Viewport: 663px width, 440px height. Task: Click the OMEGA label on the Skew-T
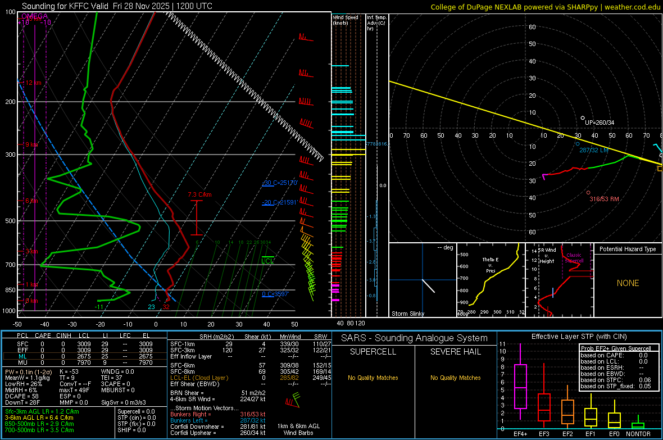[x=34, y=16]
